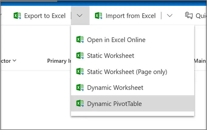This screenshot has height=130, width=207.
Task: Click the Excel icon beside Import from Excel
Action: pyautogui.click(x=98, y=16)
